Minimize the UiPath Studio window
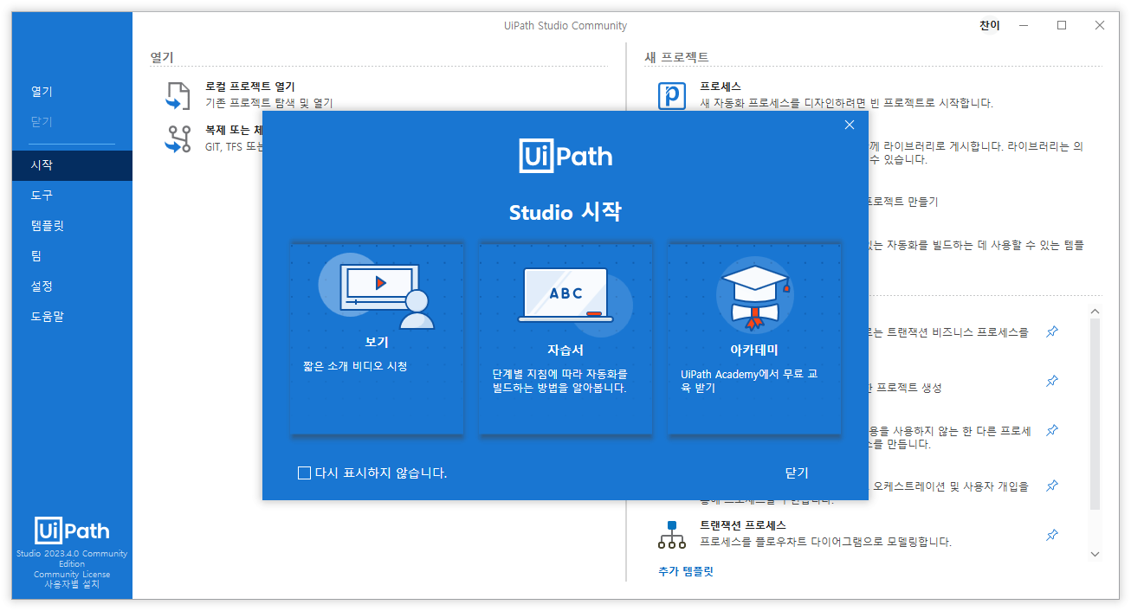The width and height of the screenshot is (1131, 611). [x=1024, y=25]
